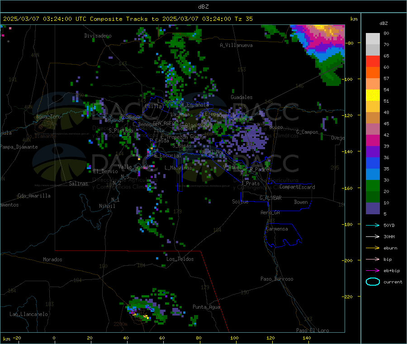The height and width of the screenshot is (344, 407).
Task: Click the 'dBZ' title at top
Action: point(203,7)
